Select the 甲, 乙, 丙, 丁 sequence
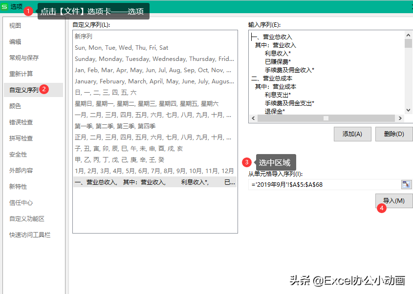Viewport: 413px width, 294px height. (x=155, y=160)
